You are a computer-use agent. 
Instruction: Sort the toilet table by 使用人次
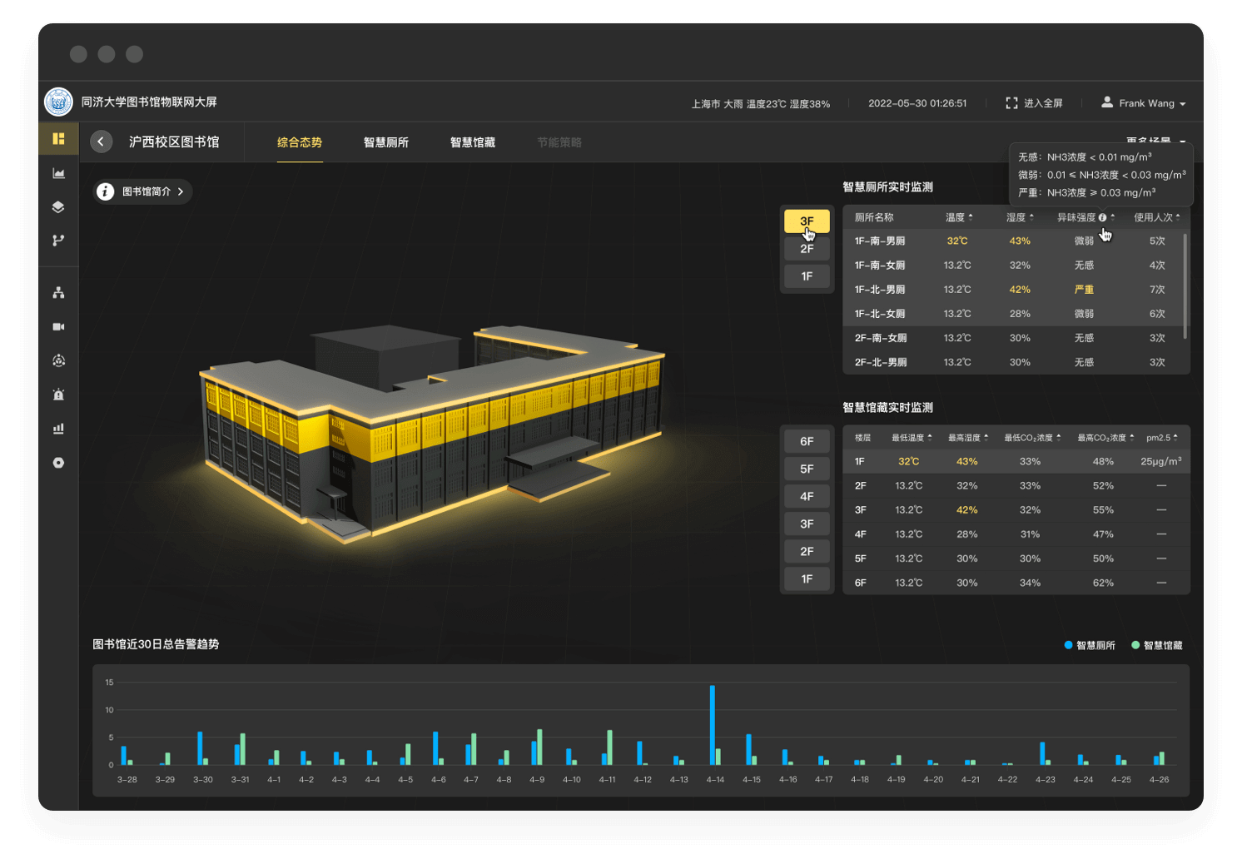click(x=1157, y=217)
